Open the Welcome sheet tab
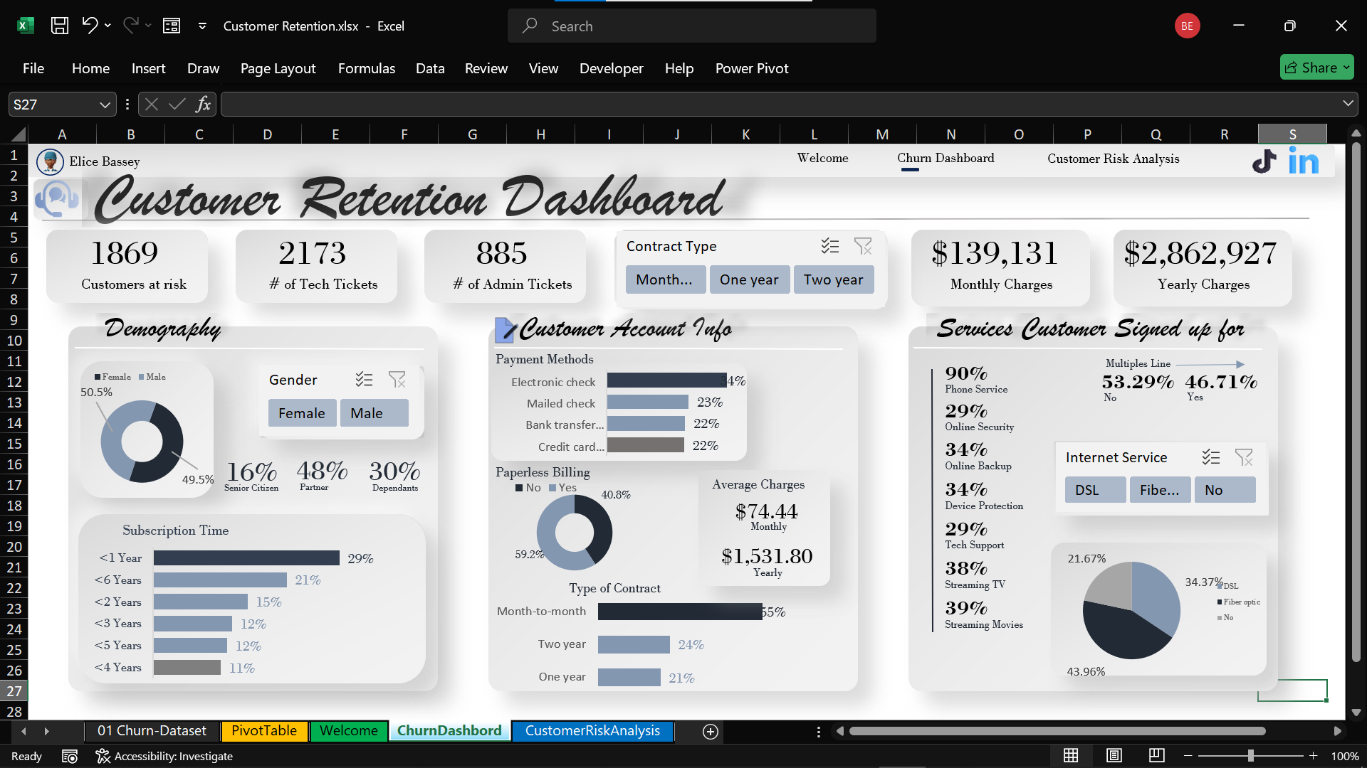1367x768 pixels. point(349,731)
